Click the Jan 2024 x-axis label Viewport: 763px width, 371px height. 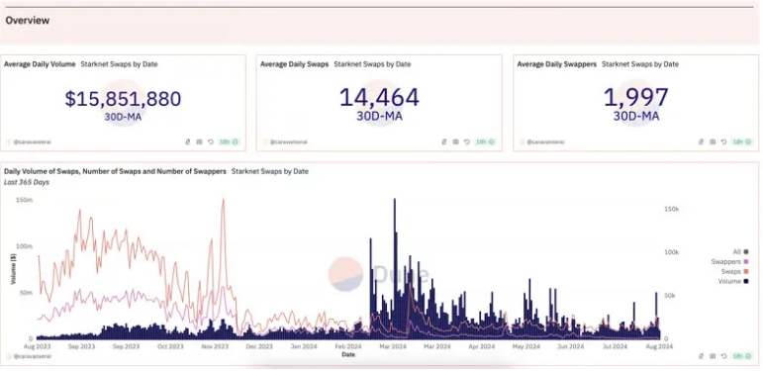(304, 346)
